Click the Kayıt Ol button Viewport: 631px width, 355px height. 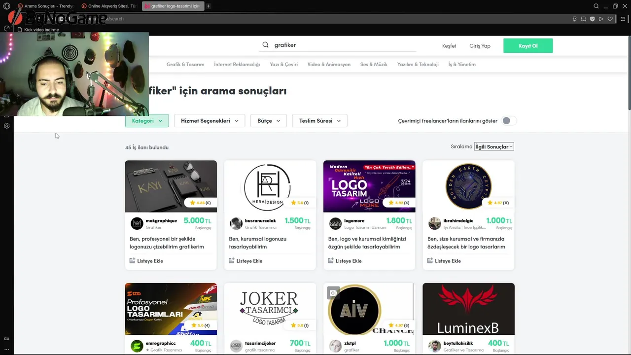(528, 45)
